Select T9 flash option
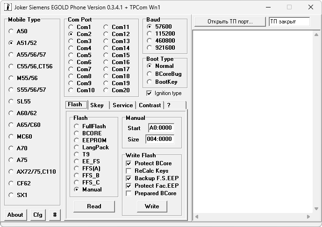 click(x=82, y=154)
